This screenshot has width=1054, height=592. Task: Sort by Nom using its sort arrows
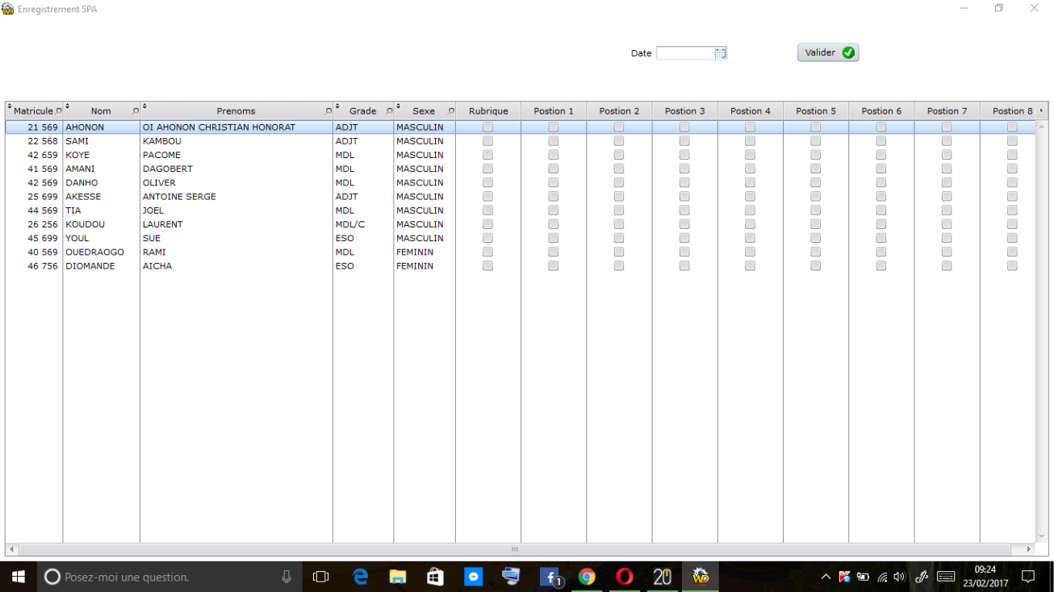coord(67,106)
